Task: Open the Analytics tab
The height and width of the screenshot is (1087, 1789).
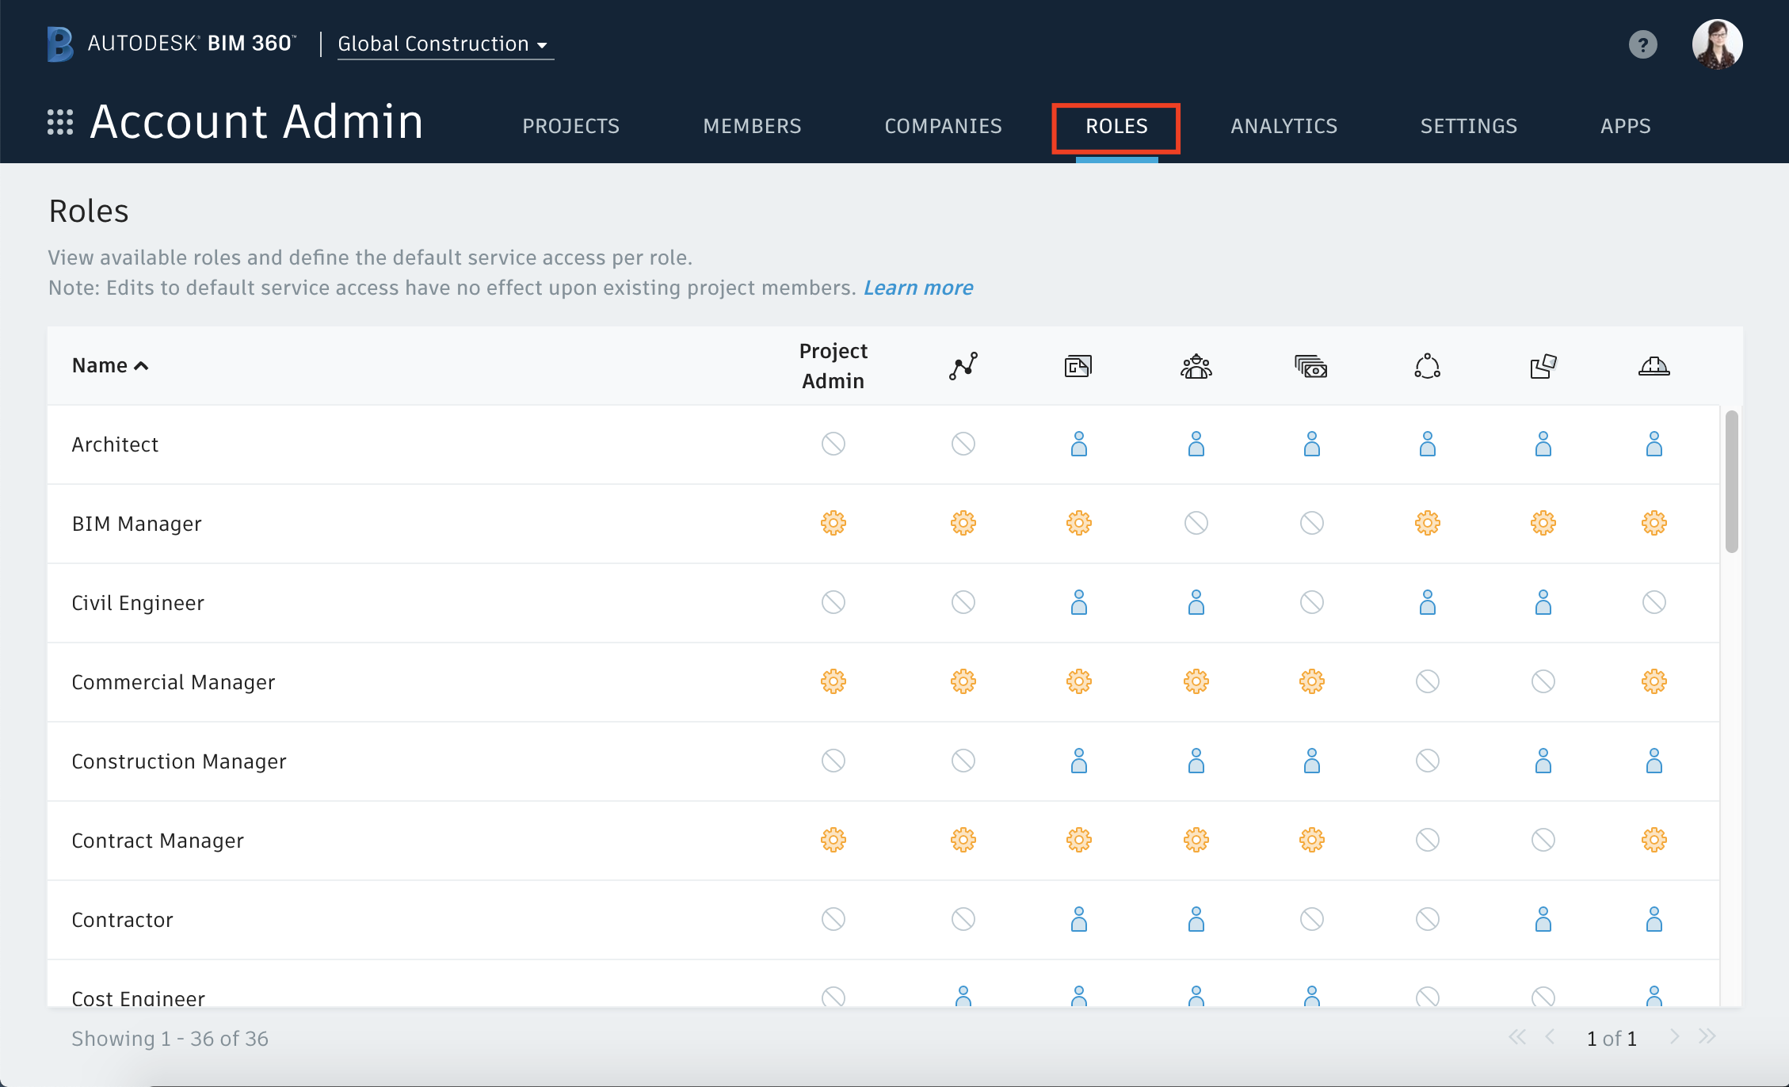Action: pos(1284,126)
